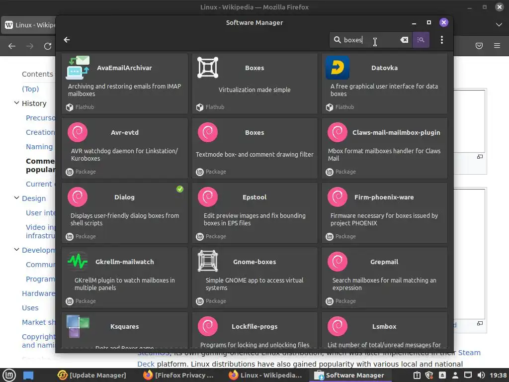509x382 pixels.
Task: Open Gkrellm-mailwatch waveform icon
Action: pos(77,262)
